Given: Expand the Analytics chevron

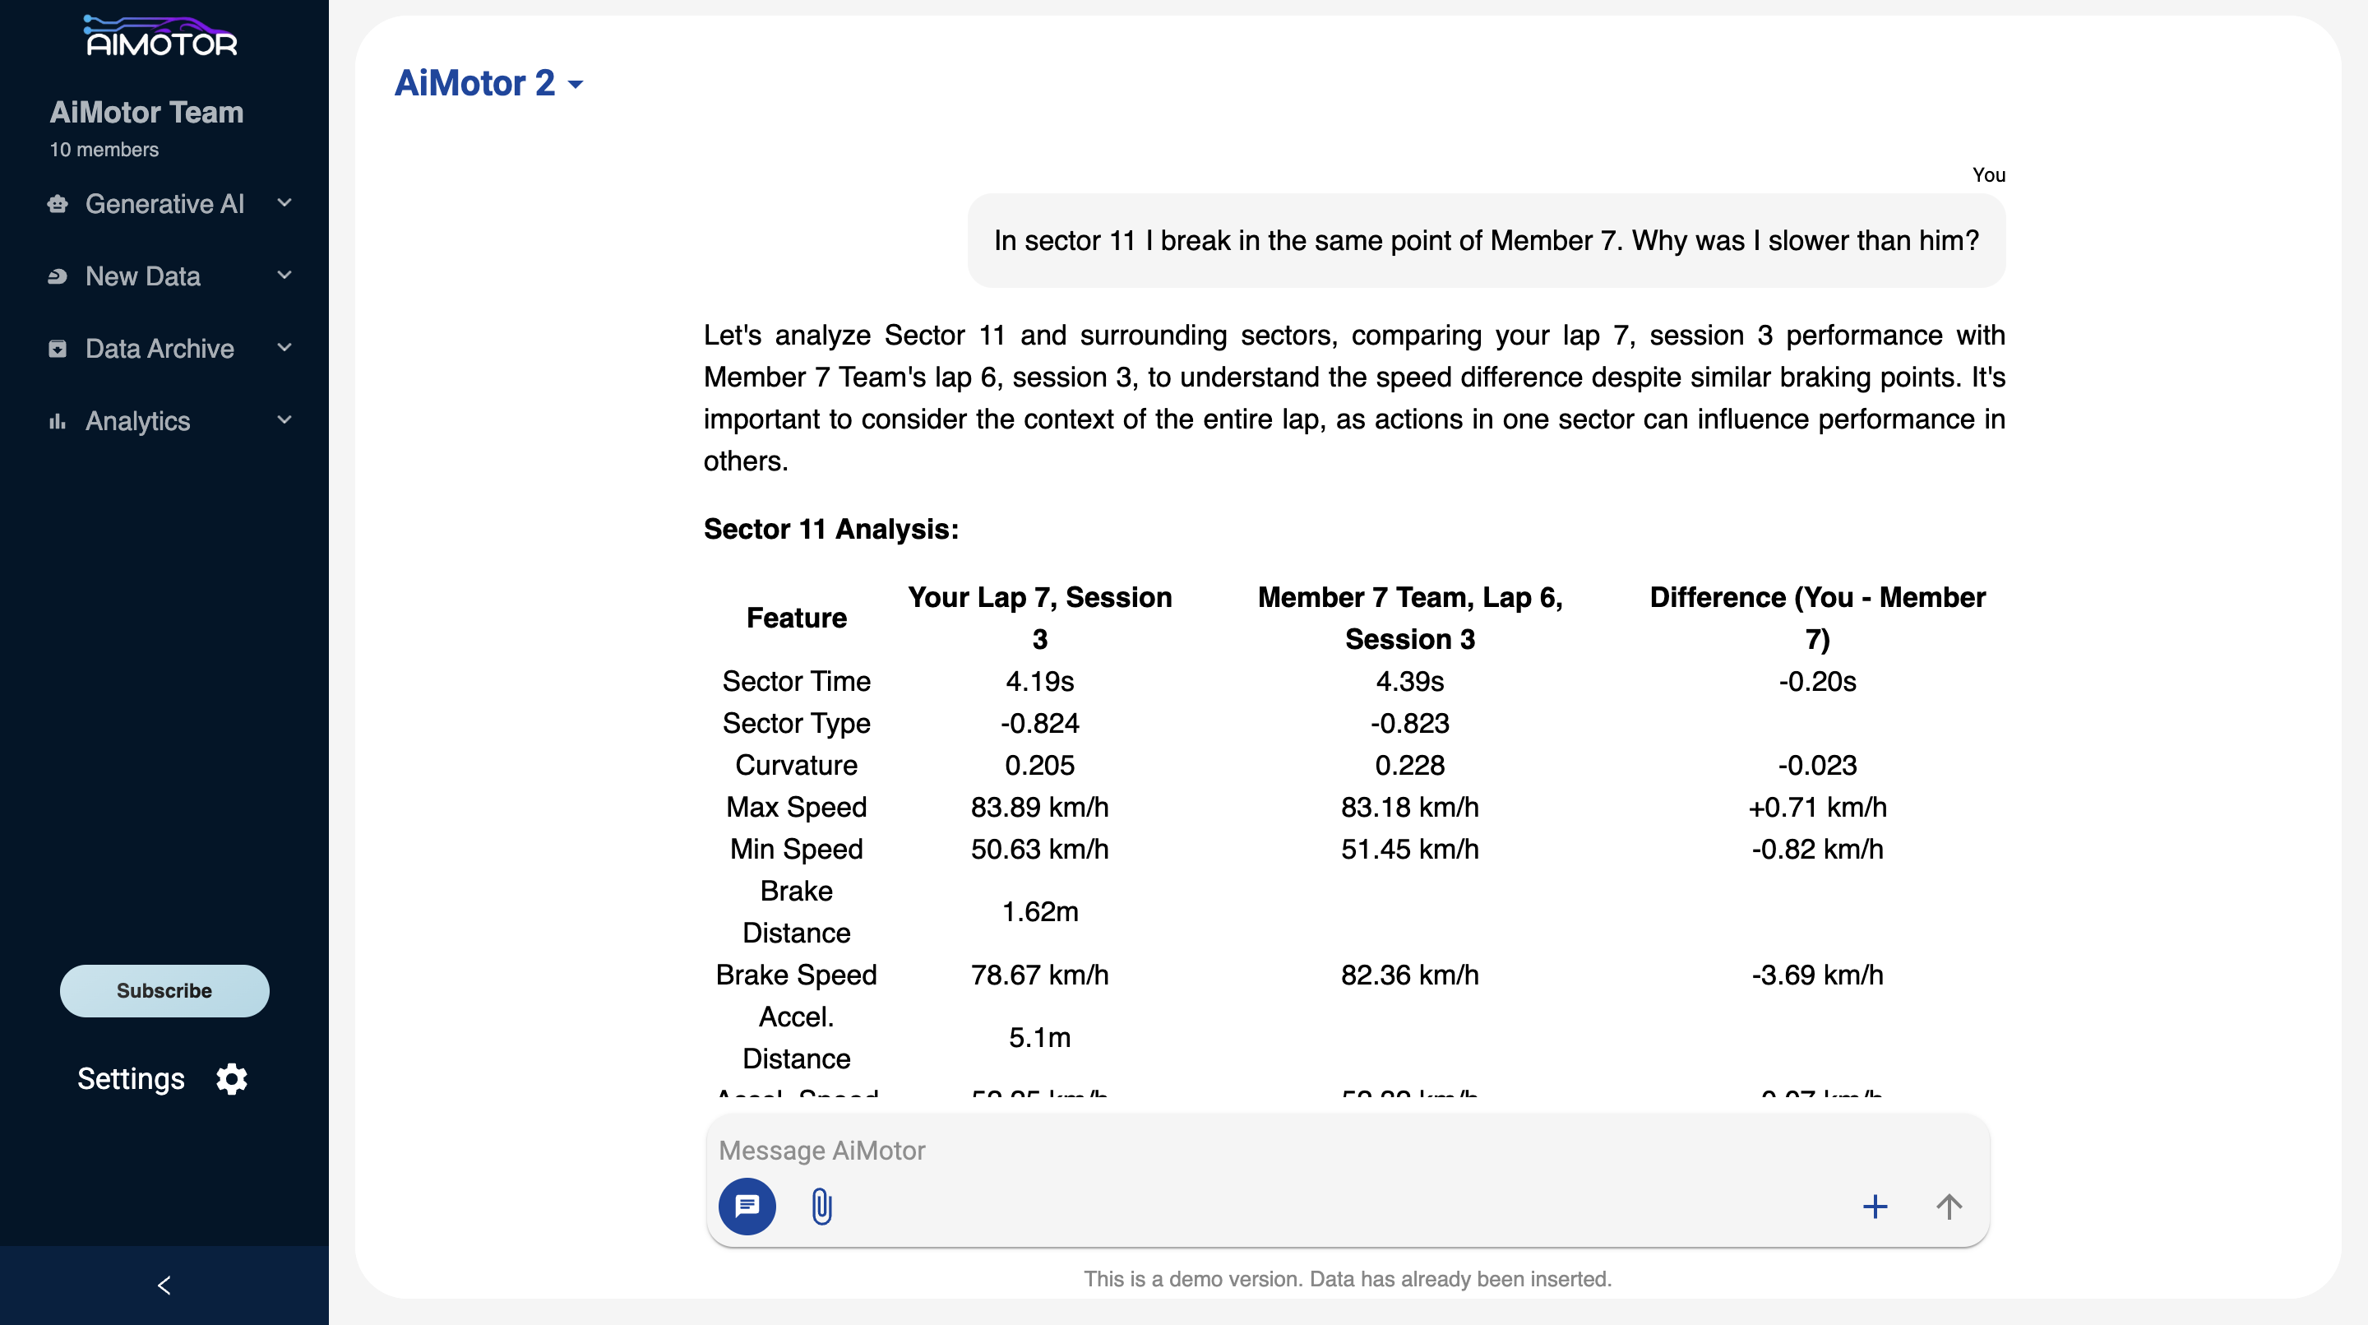Looking at the screenshot, I should [284, 420].
